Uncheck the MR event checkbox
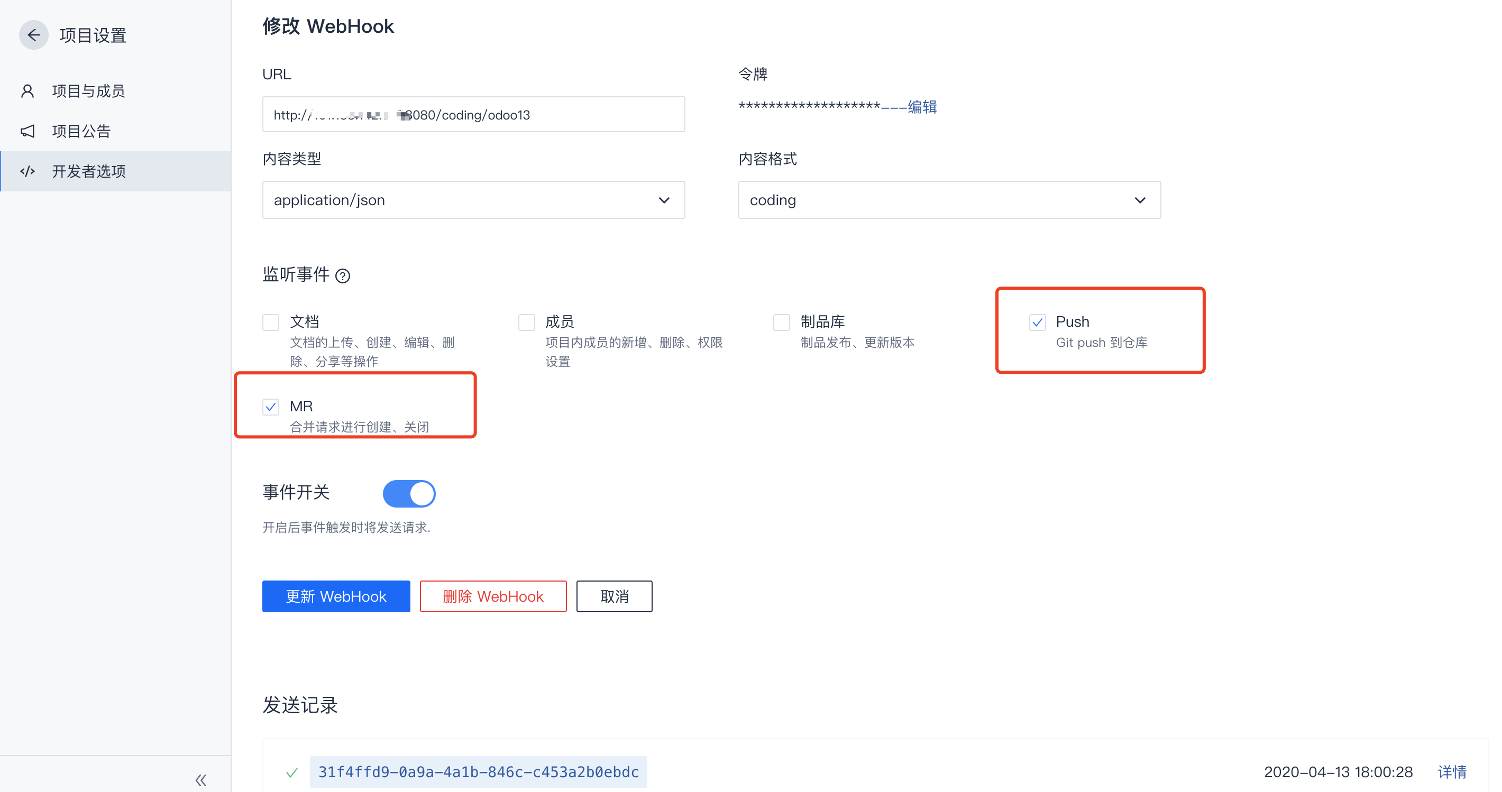 coord(271,406)
